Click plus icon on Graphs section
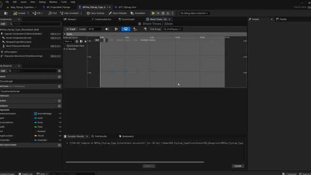Screen dimensions: 311x175 pyautogui.click(x=59, y=77)
